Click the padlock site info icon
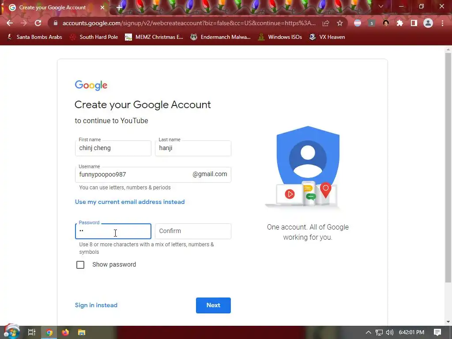The height and width of the screenshot is (339, 452). click(x=56, y=23)
